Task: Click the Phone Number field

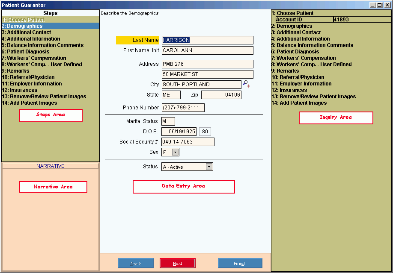Action: tap(183, 108)
